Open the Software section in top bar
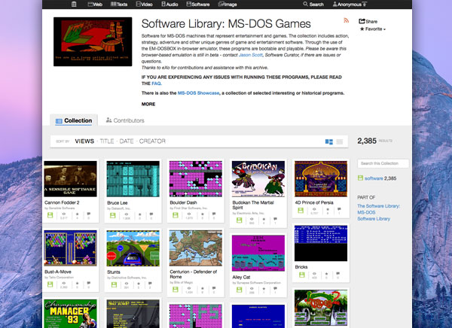 click(x=198, y=5)
